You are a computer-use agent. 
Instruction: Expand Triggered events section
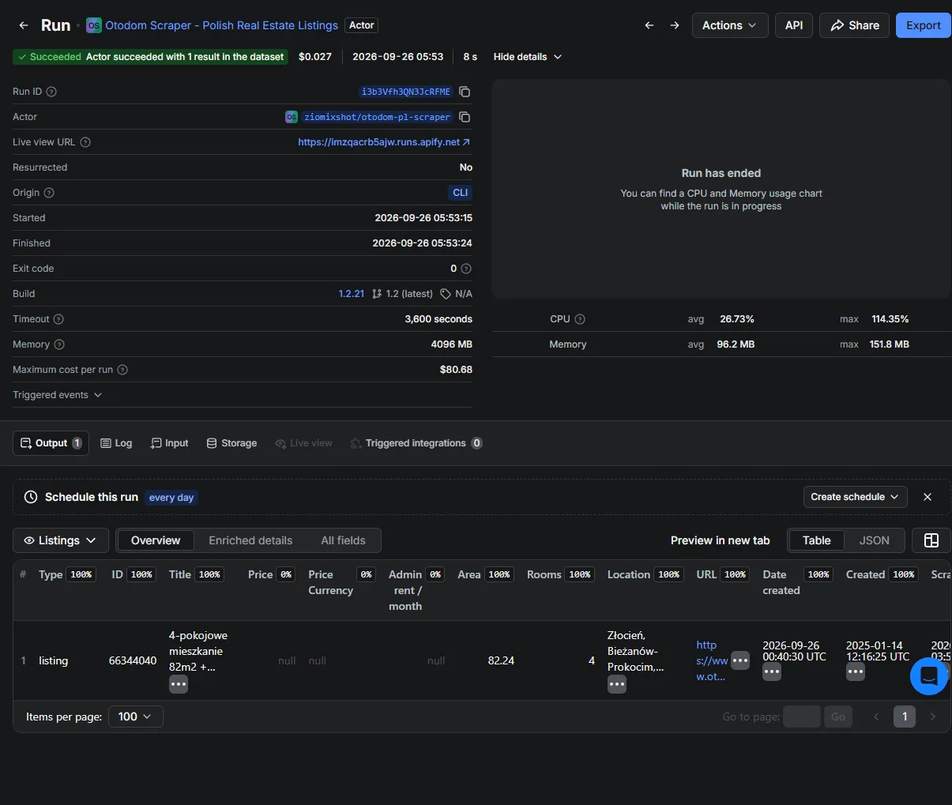pos(58,395)
